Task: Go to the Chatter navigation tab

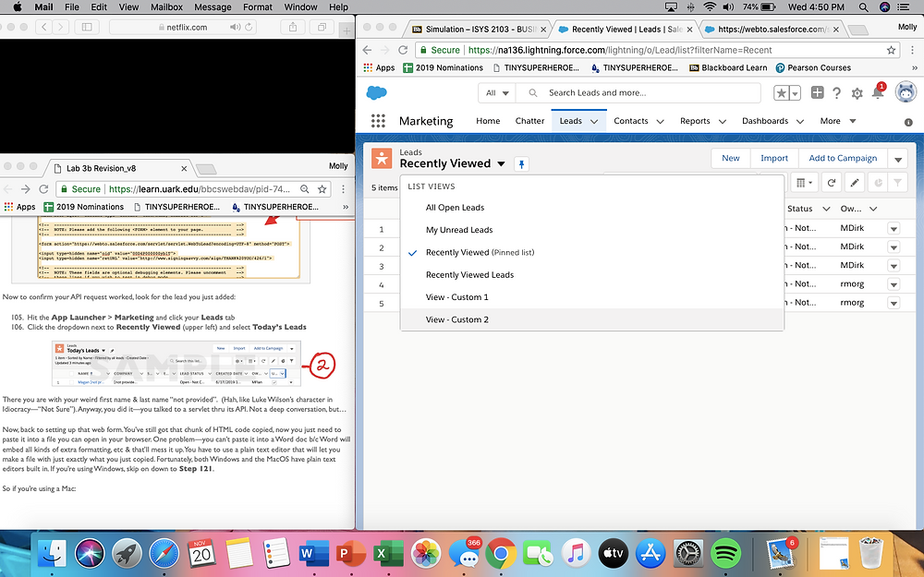Action: pos(529,121)
